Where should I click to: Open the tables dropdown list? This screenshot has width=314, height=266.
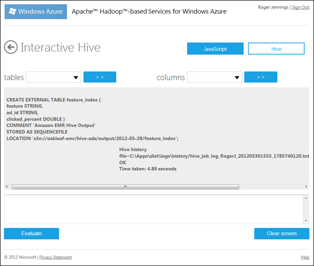click(53, 77)
